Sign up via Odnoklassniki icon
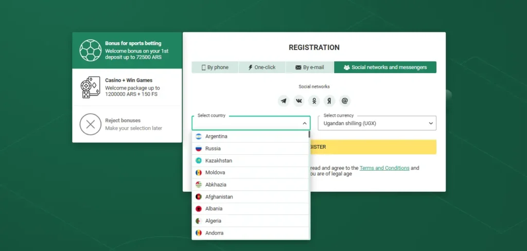The width and height of the screenshot is (527, 251). point(314,101)
